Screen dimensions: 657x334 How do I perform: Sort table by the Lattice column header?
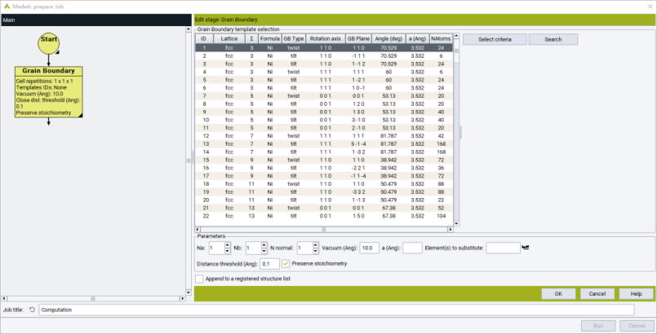coord(229,38)
